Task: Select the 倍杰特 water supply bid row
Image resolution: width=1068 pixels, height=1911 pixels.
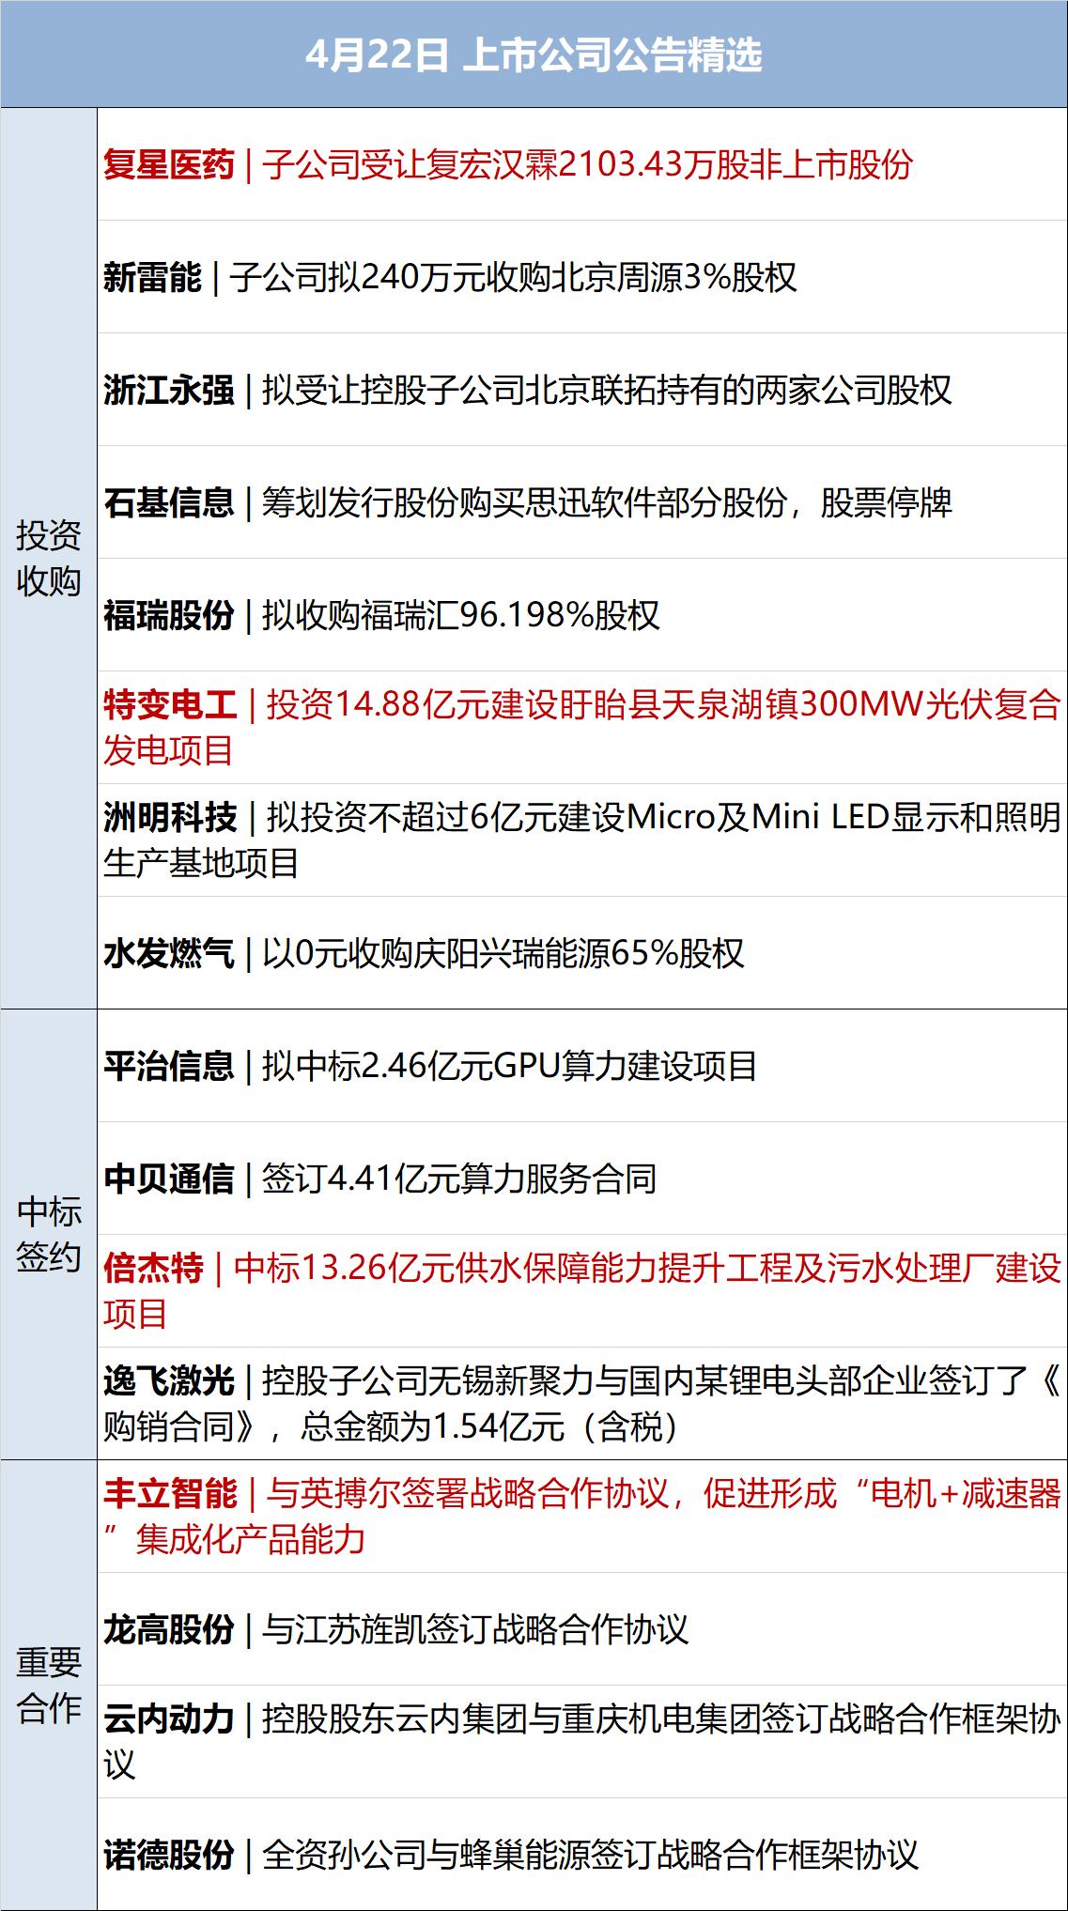Action: click(582, 1291)
